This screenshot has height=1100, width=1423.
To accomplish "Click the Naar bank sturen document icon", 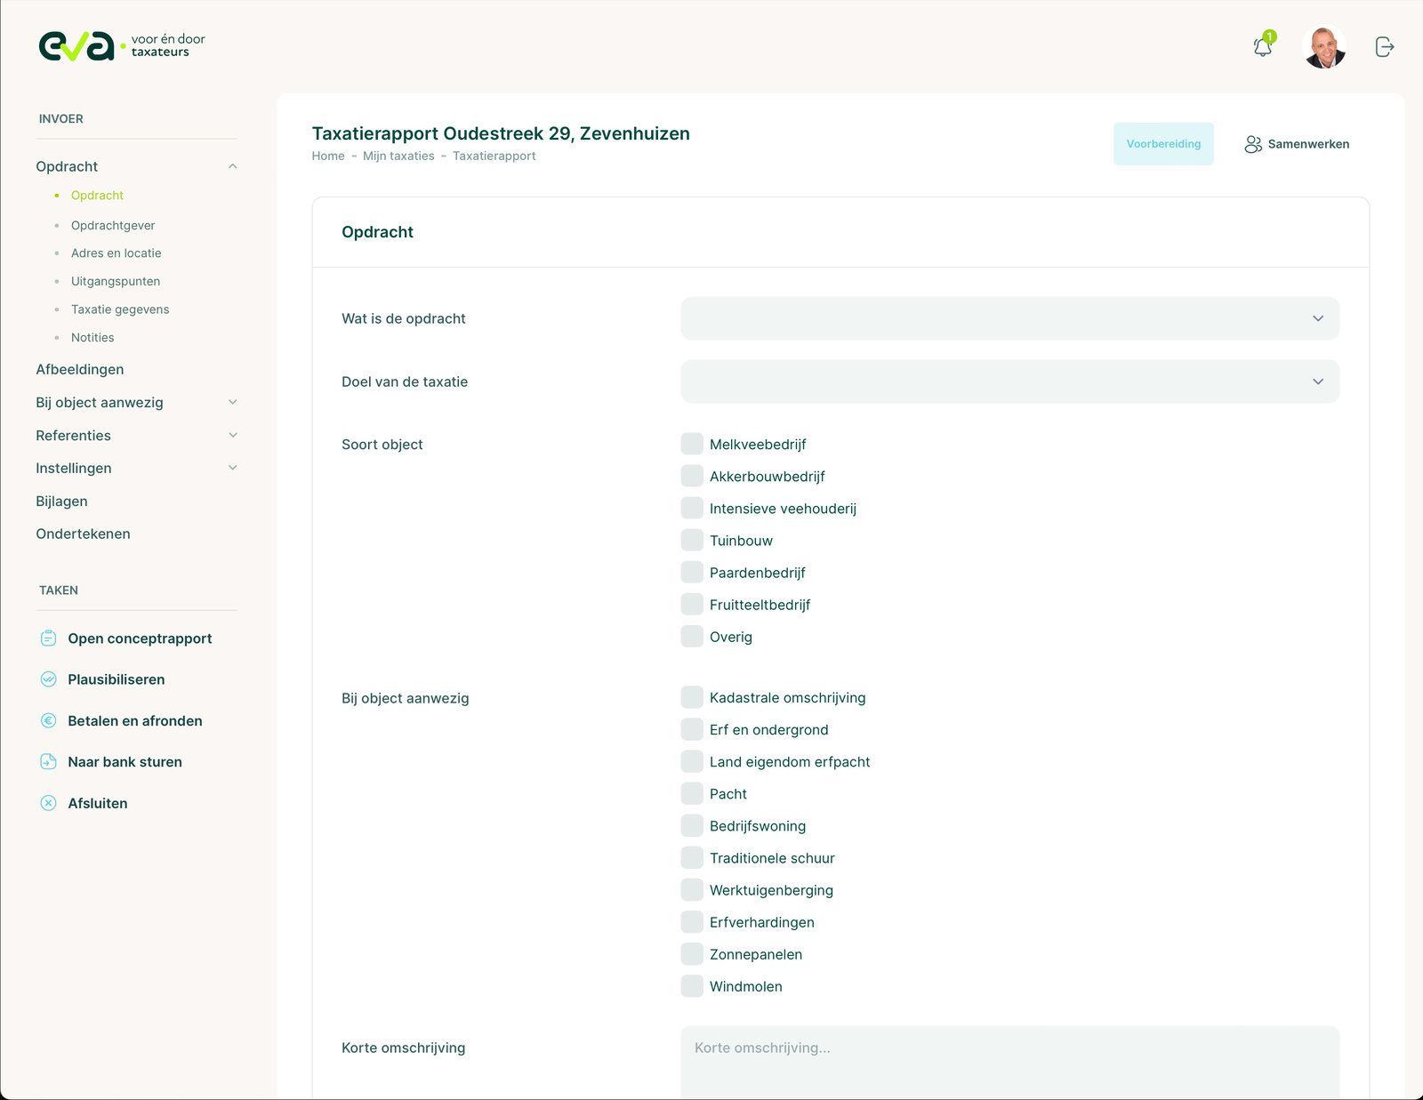I will coord(49,762).
